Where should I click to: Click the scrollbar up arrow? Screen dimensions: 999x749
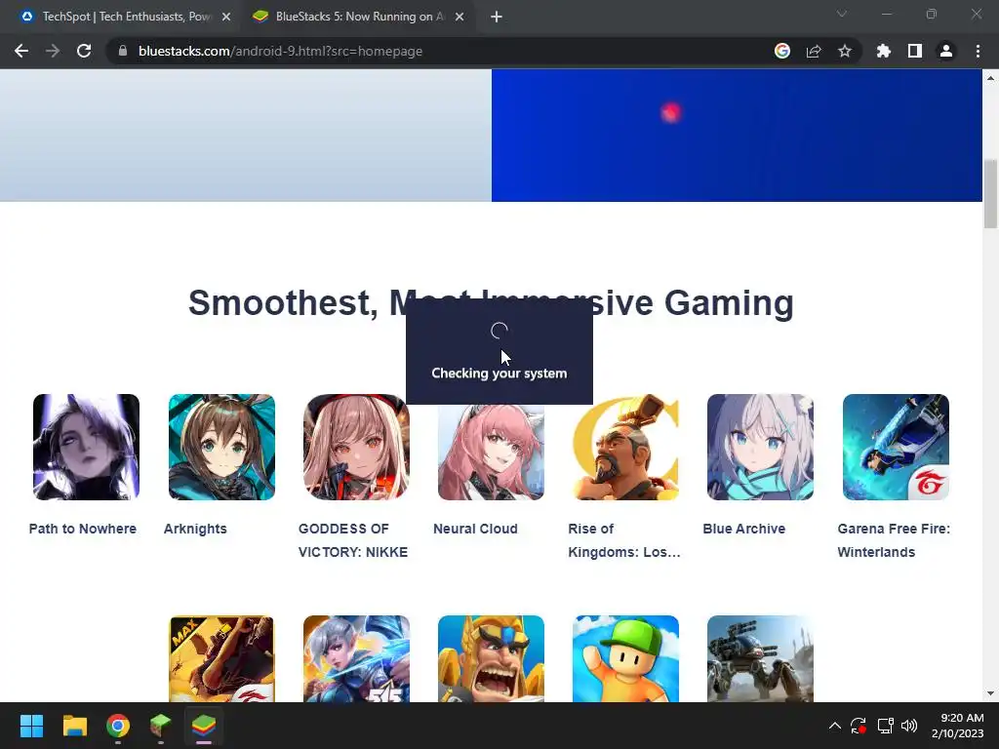(x=990, y=78)
